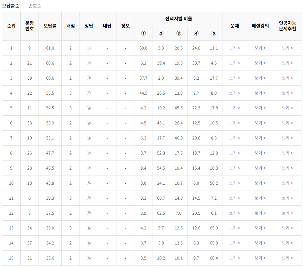View the 문제 for question 37
The width and height of the screenshot is (303, 268).
[234, 243]
